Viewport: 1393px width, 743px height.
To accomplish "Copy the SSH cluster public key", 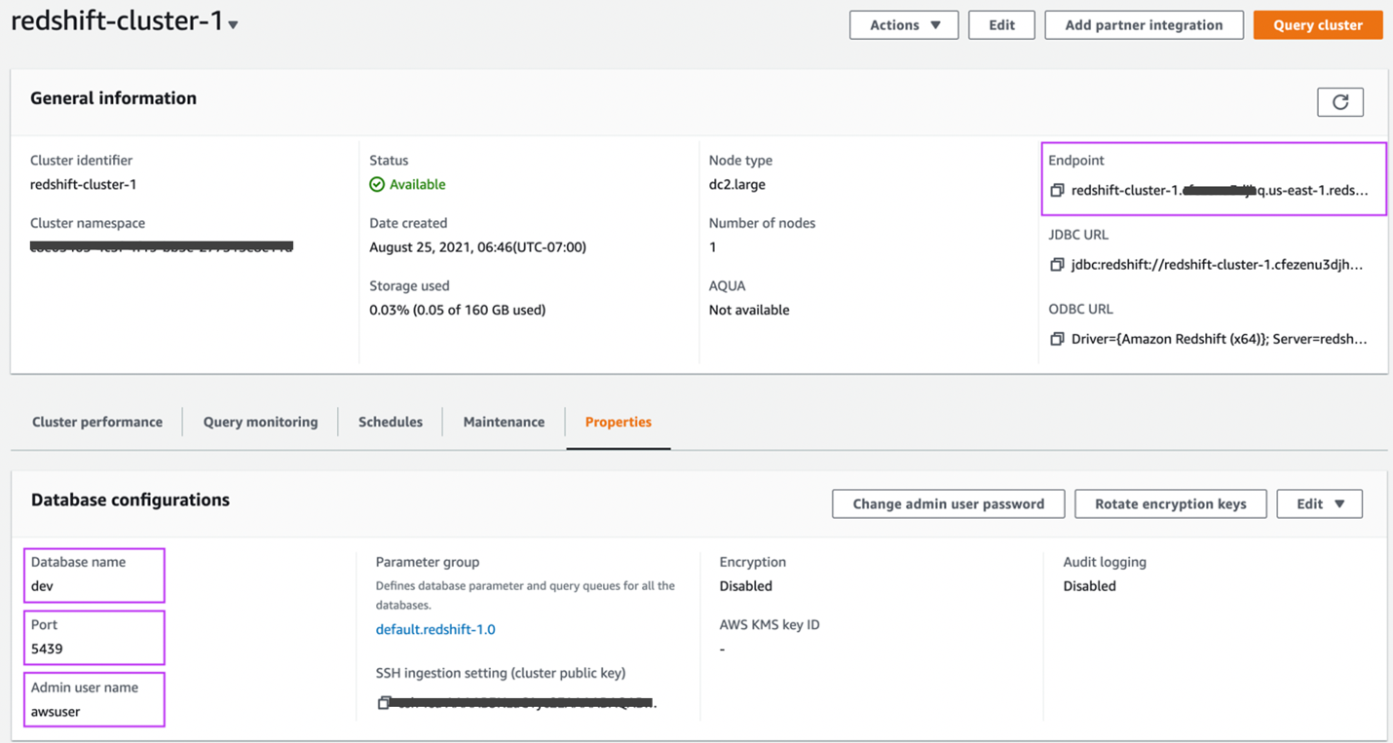I will [x=384, y=702].
